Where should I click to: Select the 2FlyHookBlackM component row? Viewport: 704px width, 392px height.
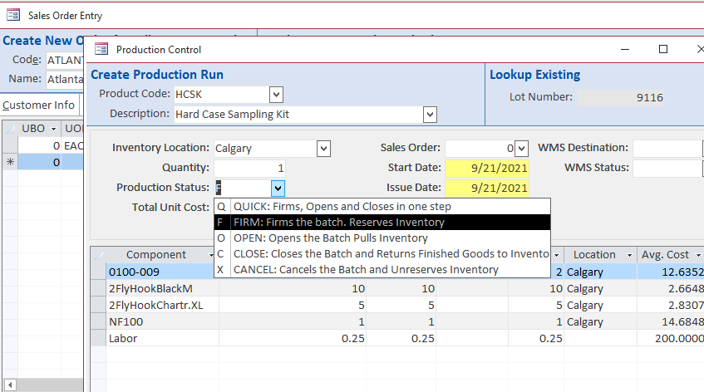click(x=150, y=287)
